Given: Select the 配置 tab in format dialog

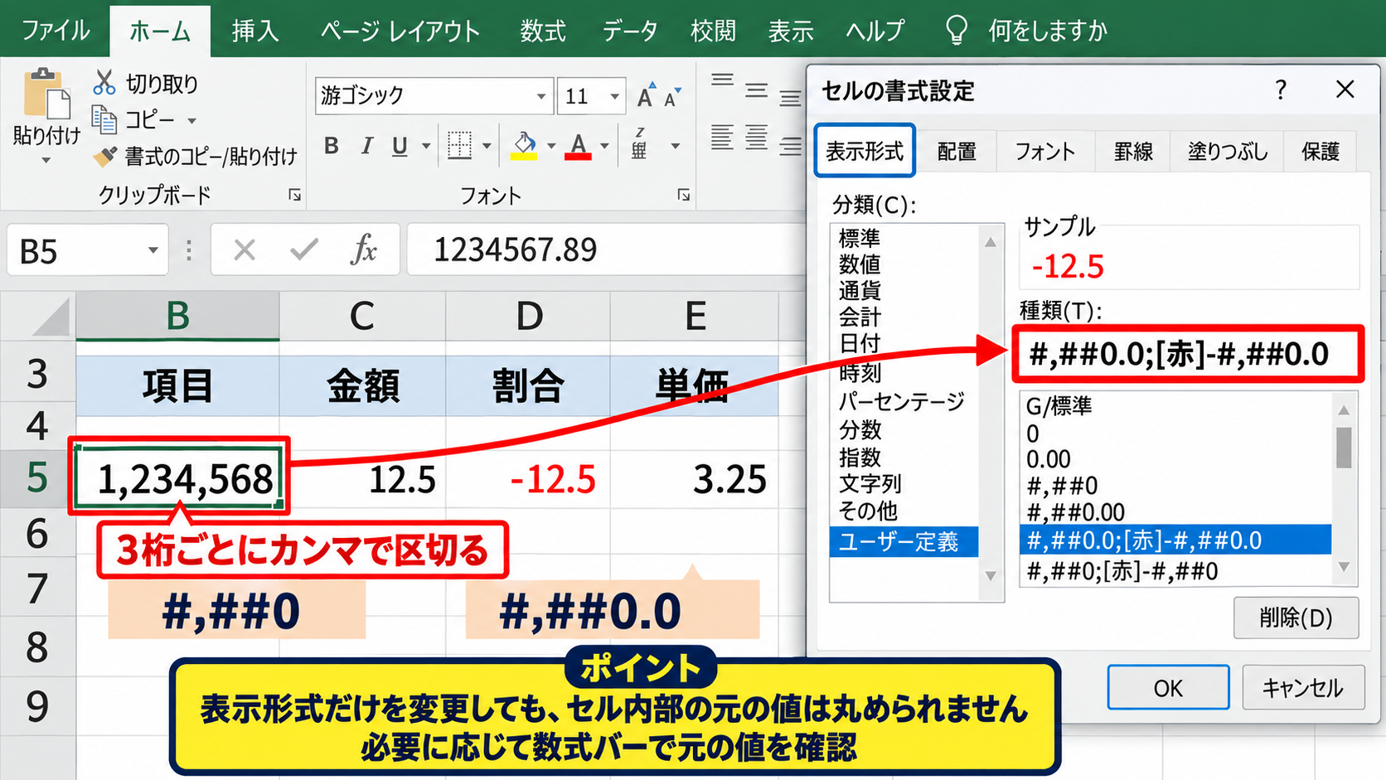Looking at the screenshot, I should pos(957,152).
